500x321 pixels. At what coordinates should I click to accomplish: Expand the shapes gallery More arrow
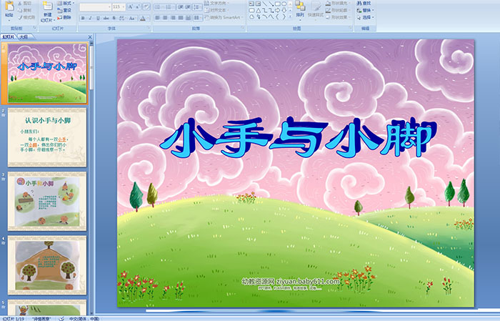click(290, 16)
